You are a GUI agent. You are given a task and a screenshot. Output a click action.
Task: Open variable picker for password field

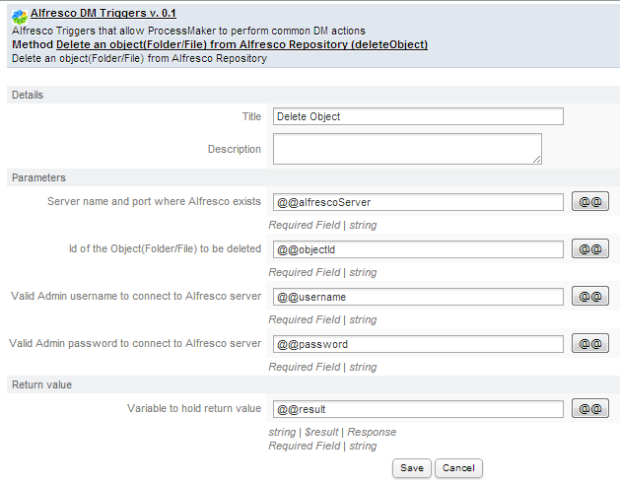589,344
